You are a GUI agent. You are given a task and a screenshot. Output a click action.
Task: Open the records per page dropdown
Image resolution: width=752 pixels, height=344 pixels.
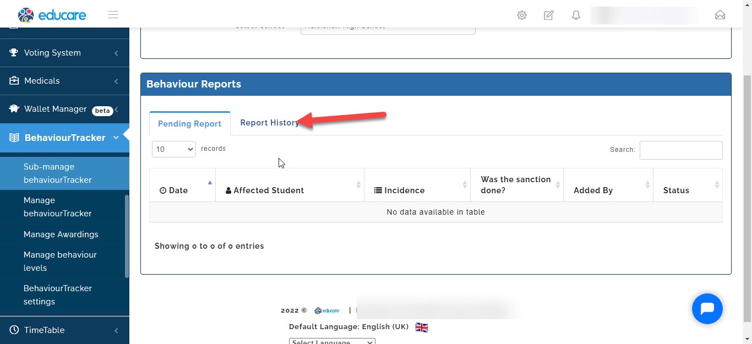[174, 149]
